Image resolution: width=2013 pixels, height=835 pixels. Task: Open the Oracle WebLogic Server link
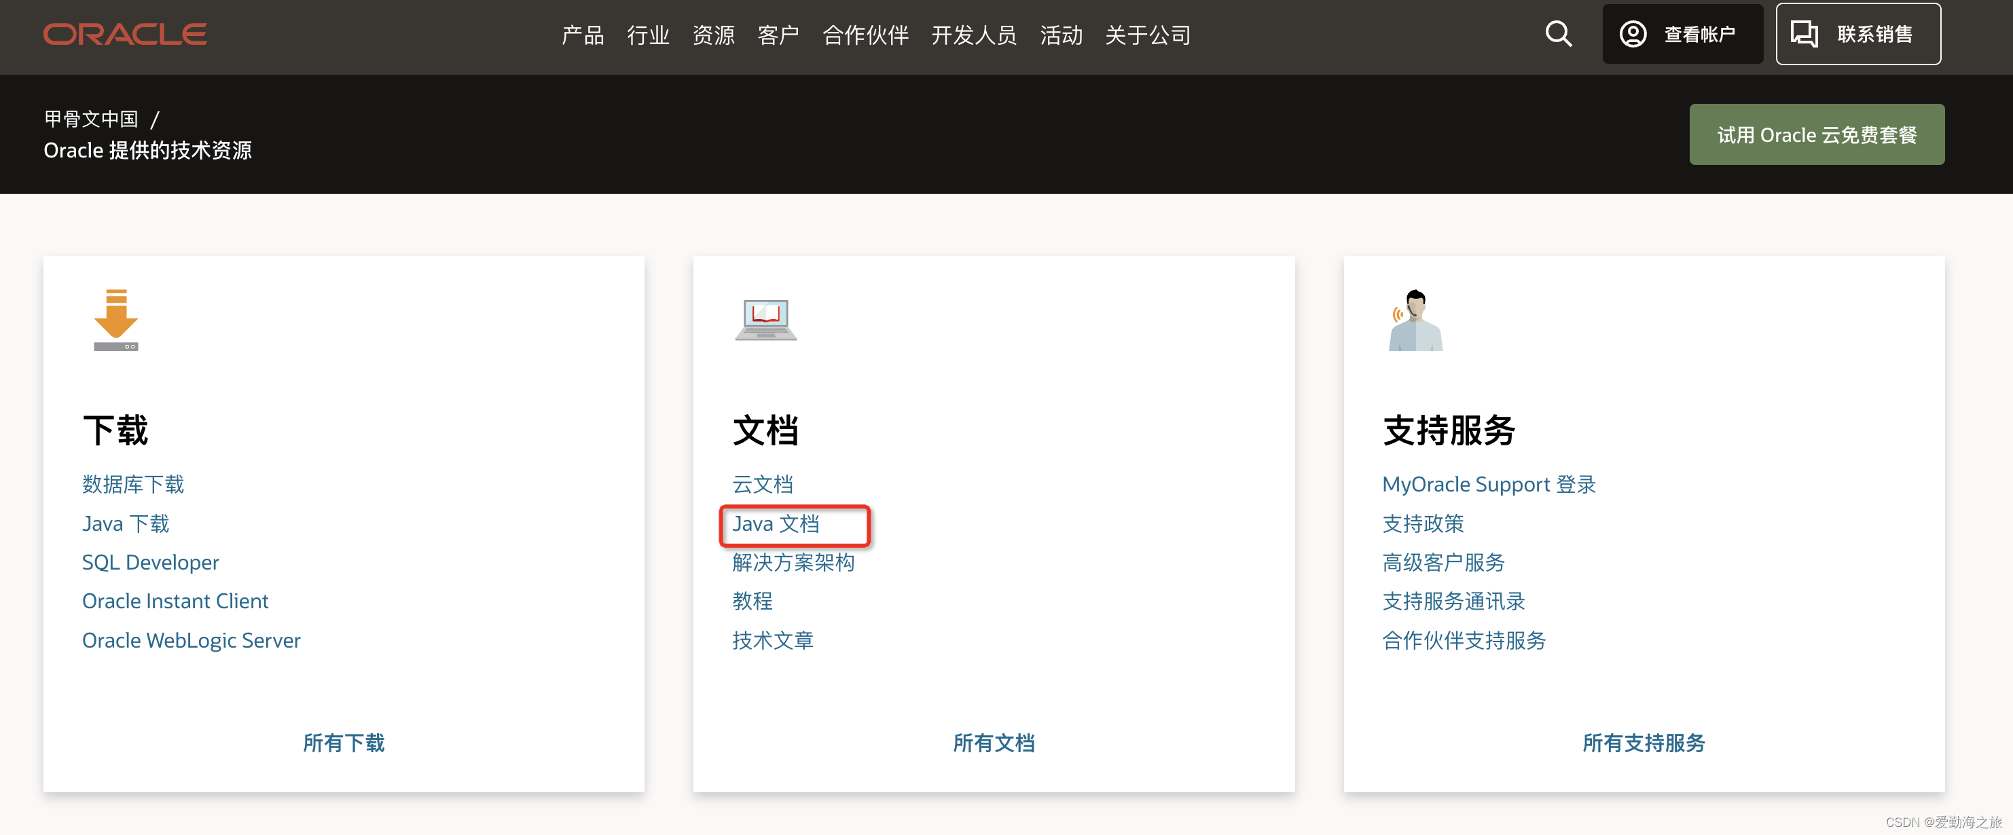pyautogui.click(x=192, y=640)
